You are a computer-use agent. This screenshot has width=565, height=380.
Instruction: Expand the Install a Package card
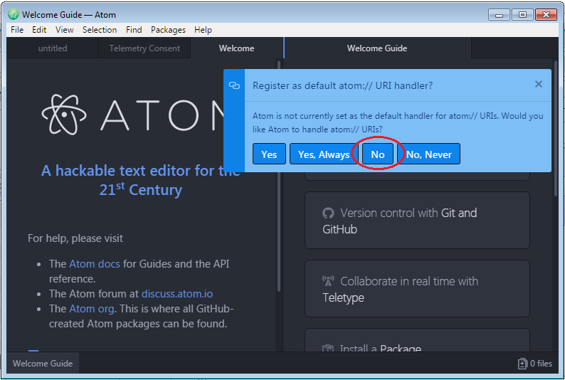click(x=417, y=340)
